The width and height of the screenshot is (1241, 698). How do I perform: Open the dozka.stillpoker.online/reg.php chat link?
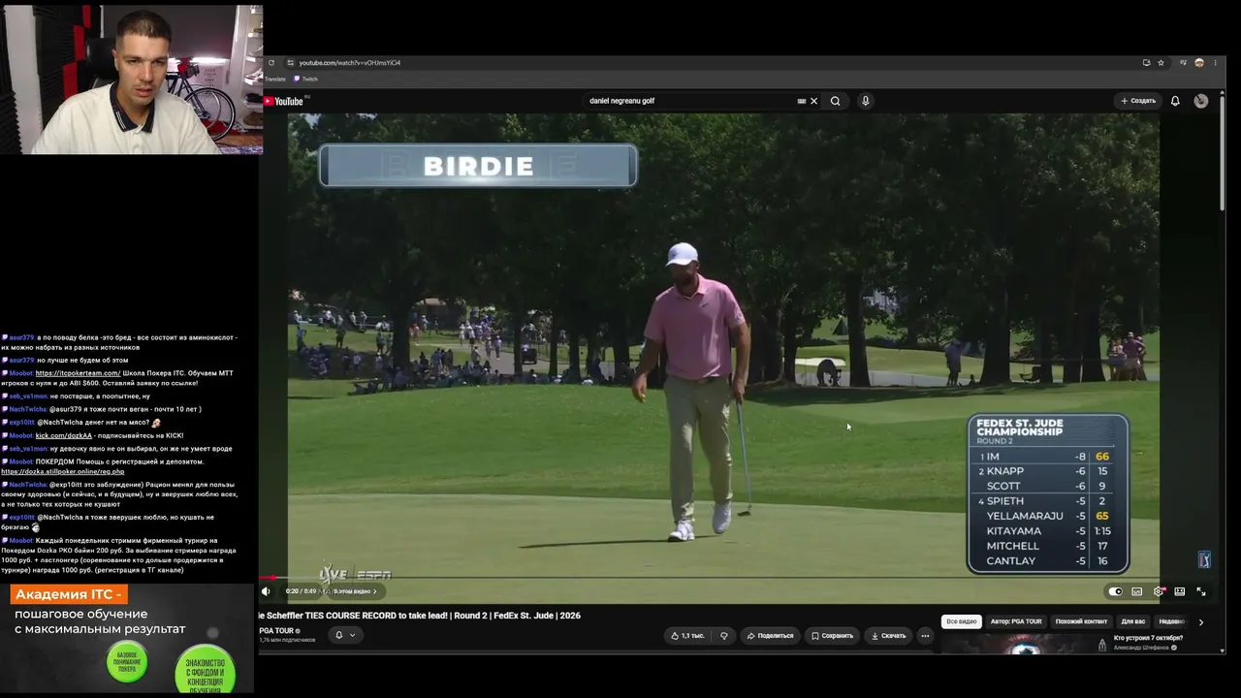(x=63, y=471)
